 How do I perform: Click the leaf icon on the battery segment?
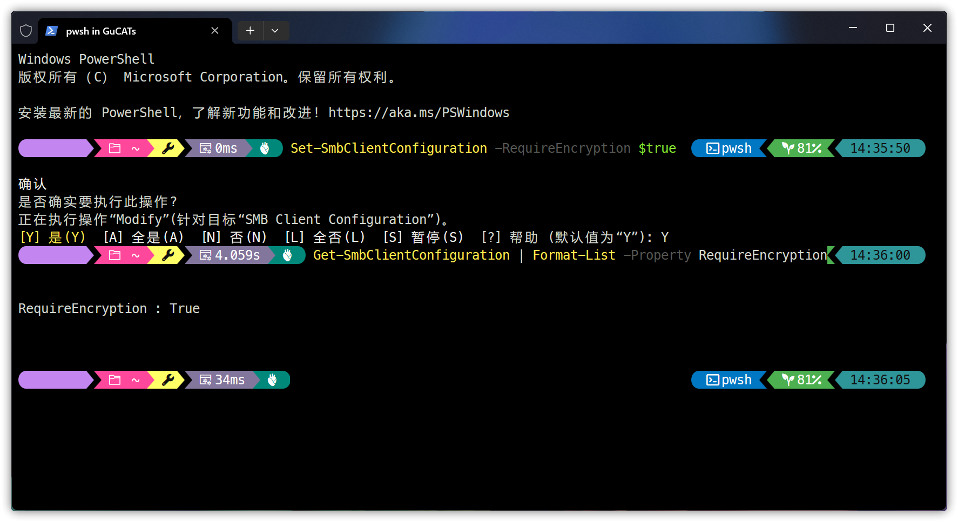point(787,148)
